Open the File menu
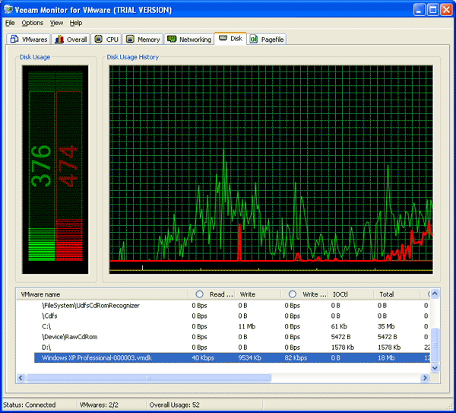Screen dimensions: 456x413 (10, 23)
